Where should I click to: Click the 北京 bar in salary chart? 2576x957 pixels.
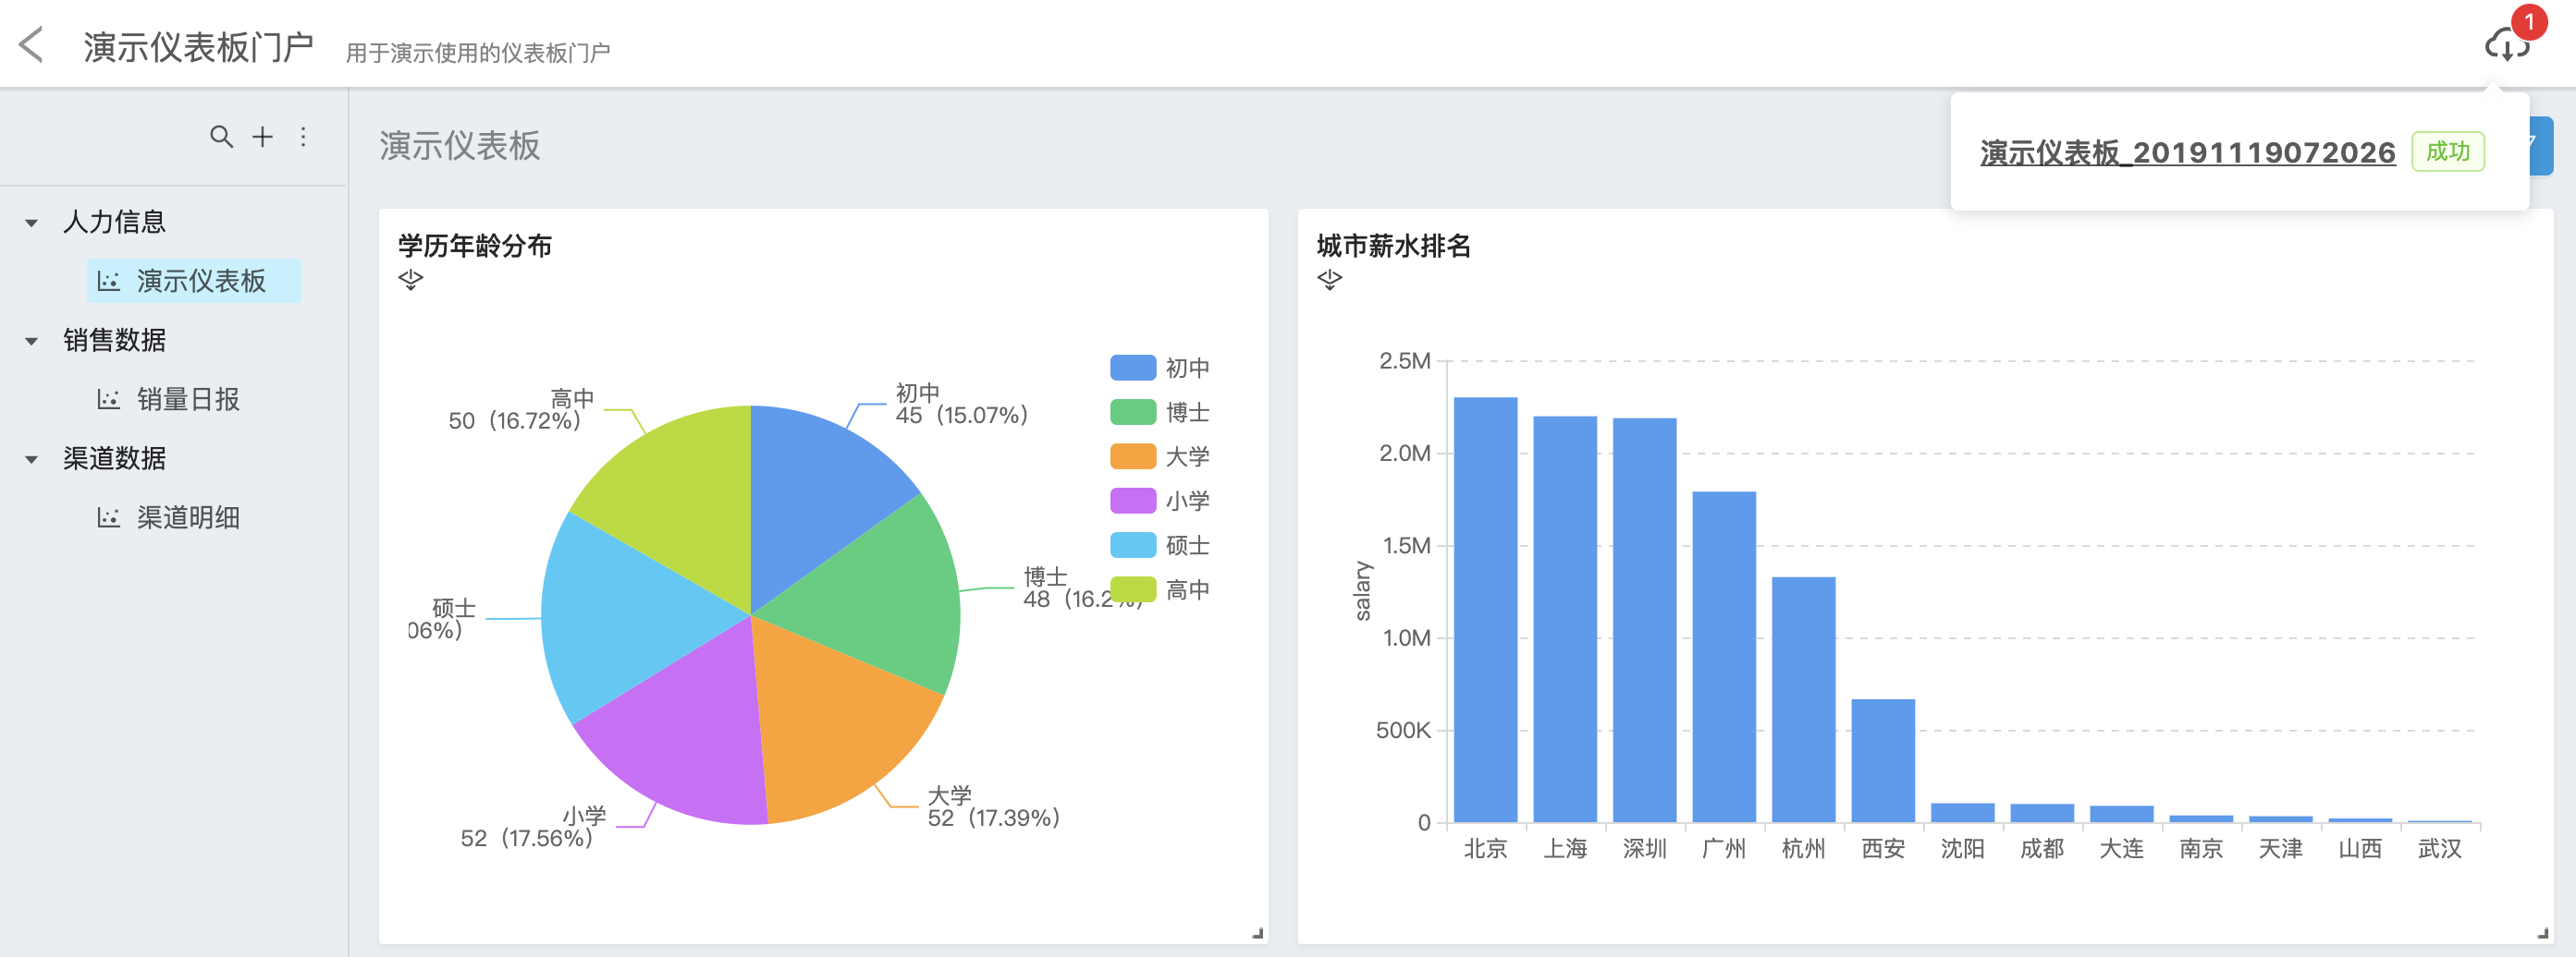coord(1485,610)
